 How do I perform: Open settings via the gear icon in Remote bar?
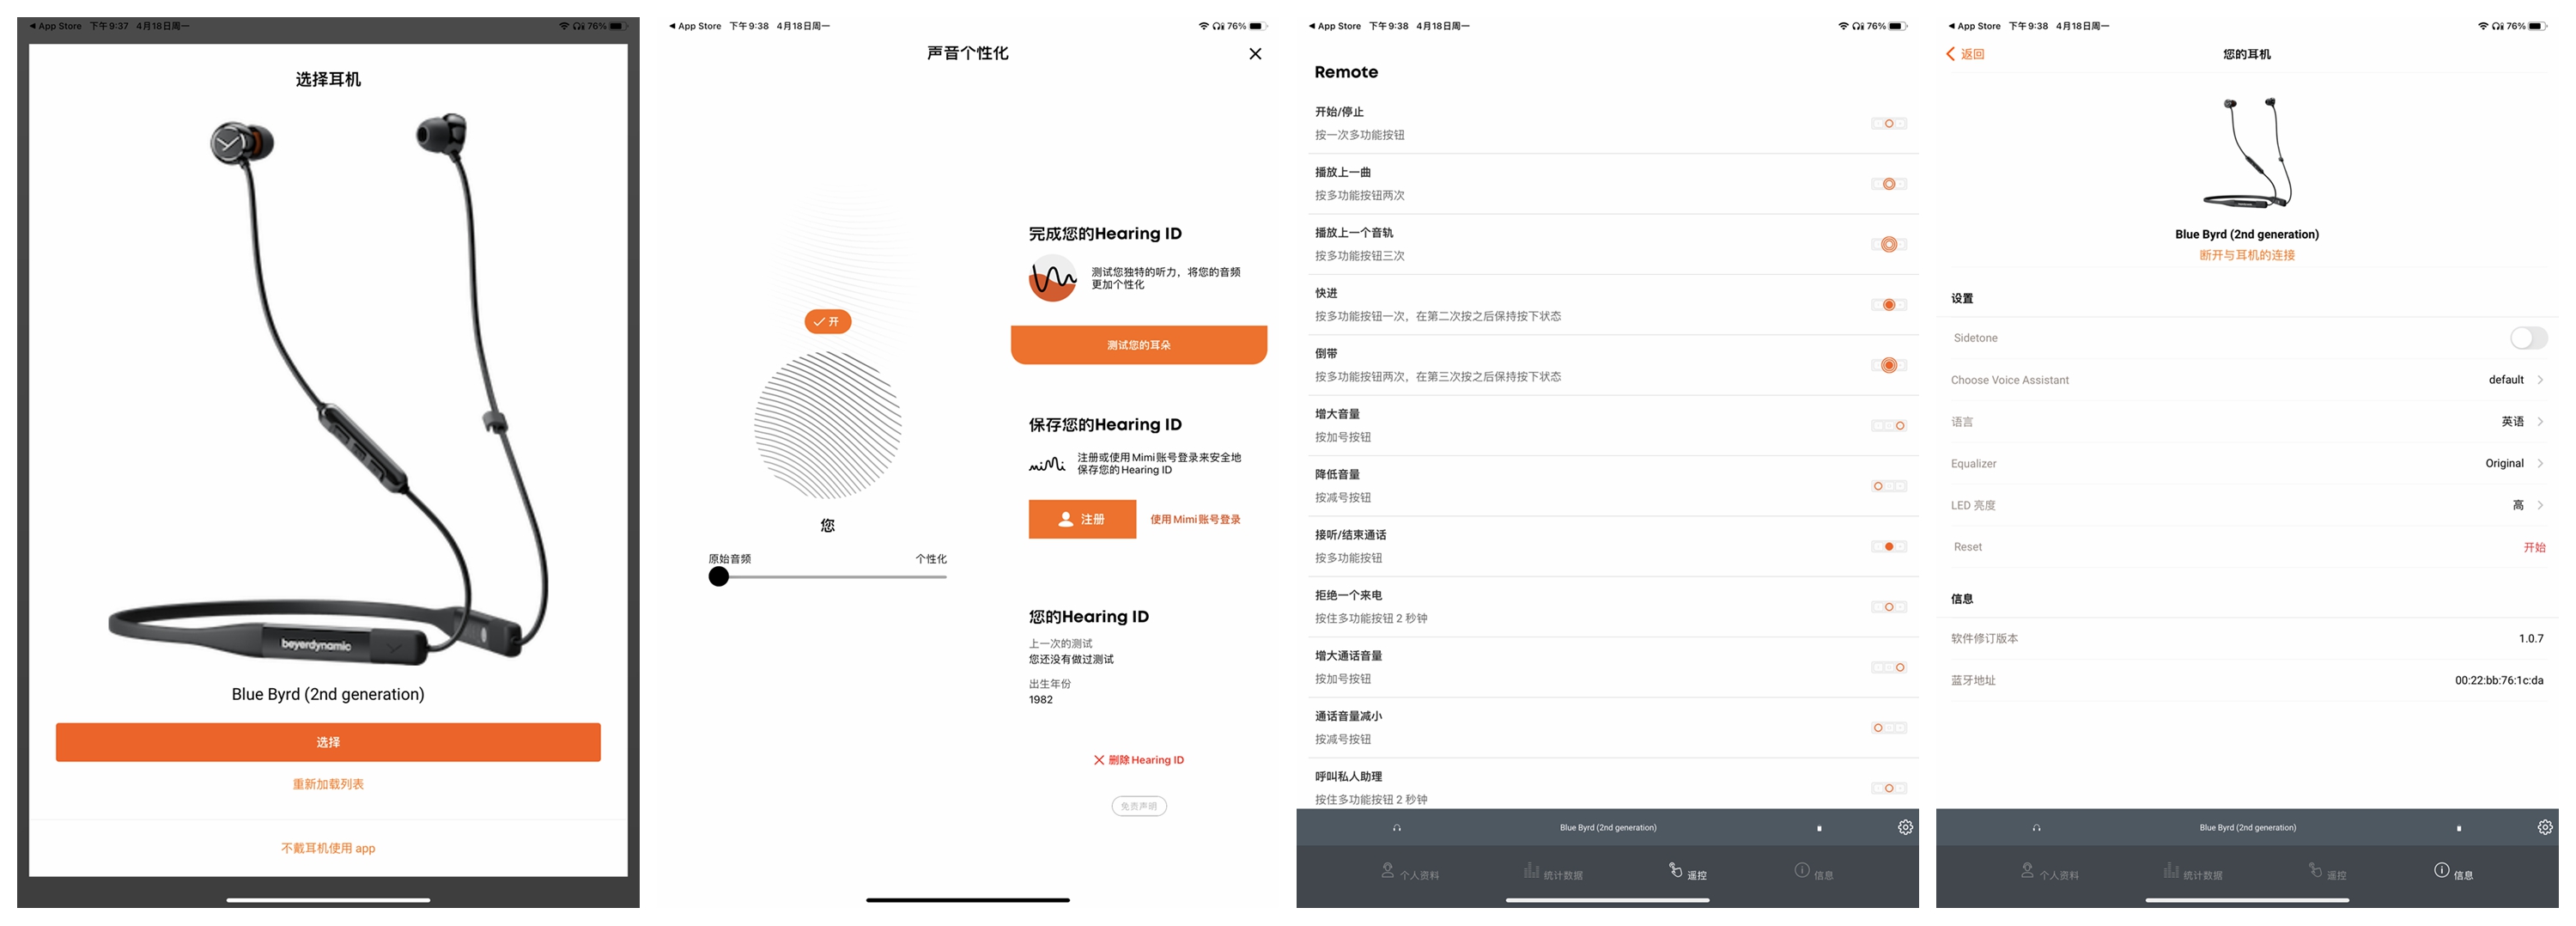pos(1905,827)
